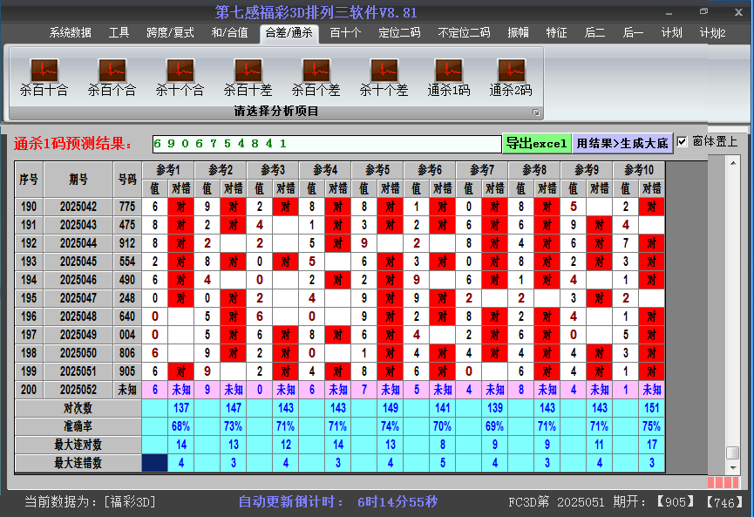Switch to the 计划2 tab
This screenshot has height=517, width=754.
[x=713, y=33]
